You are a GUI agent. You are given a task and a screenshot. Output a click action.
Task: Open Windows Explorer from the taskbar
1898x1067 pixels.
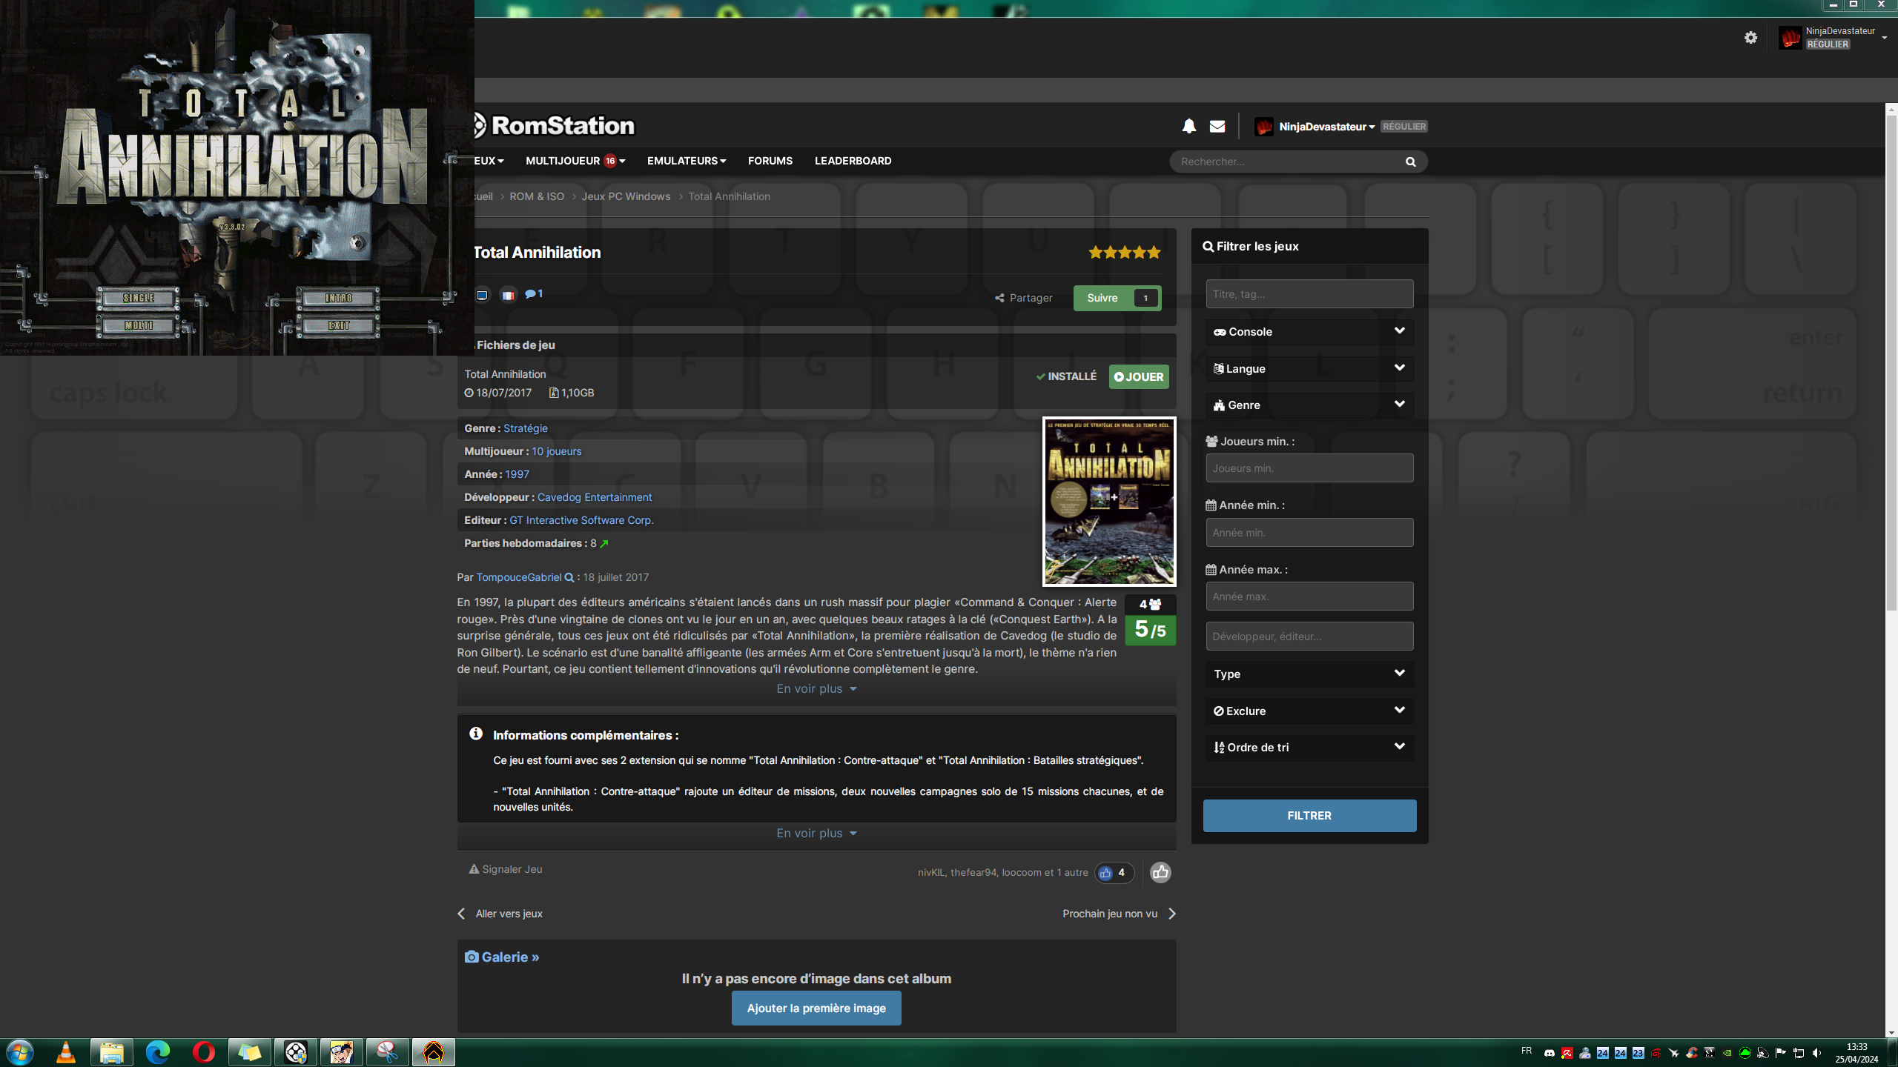(x=112, y=1052)
